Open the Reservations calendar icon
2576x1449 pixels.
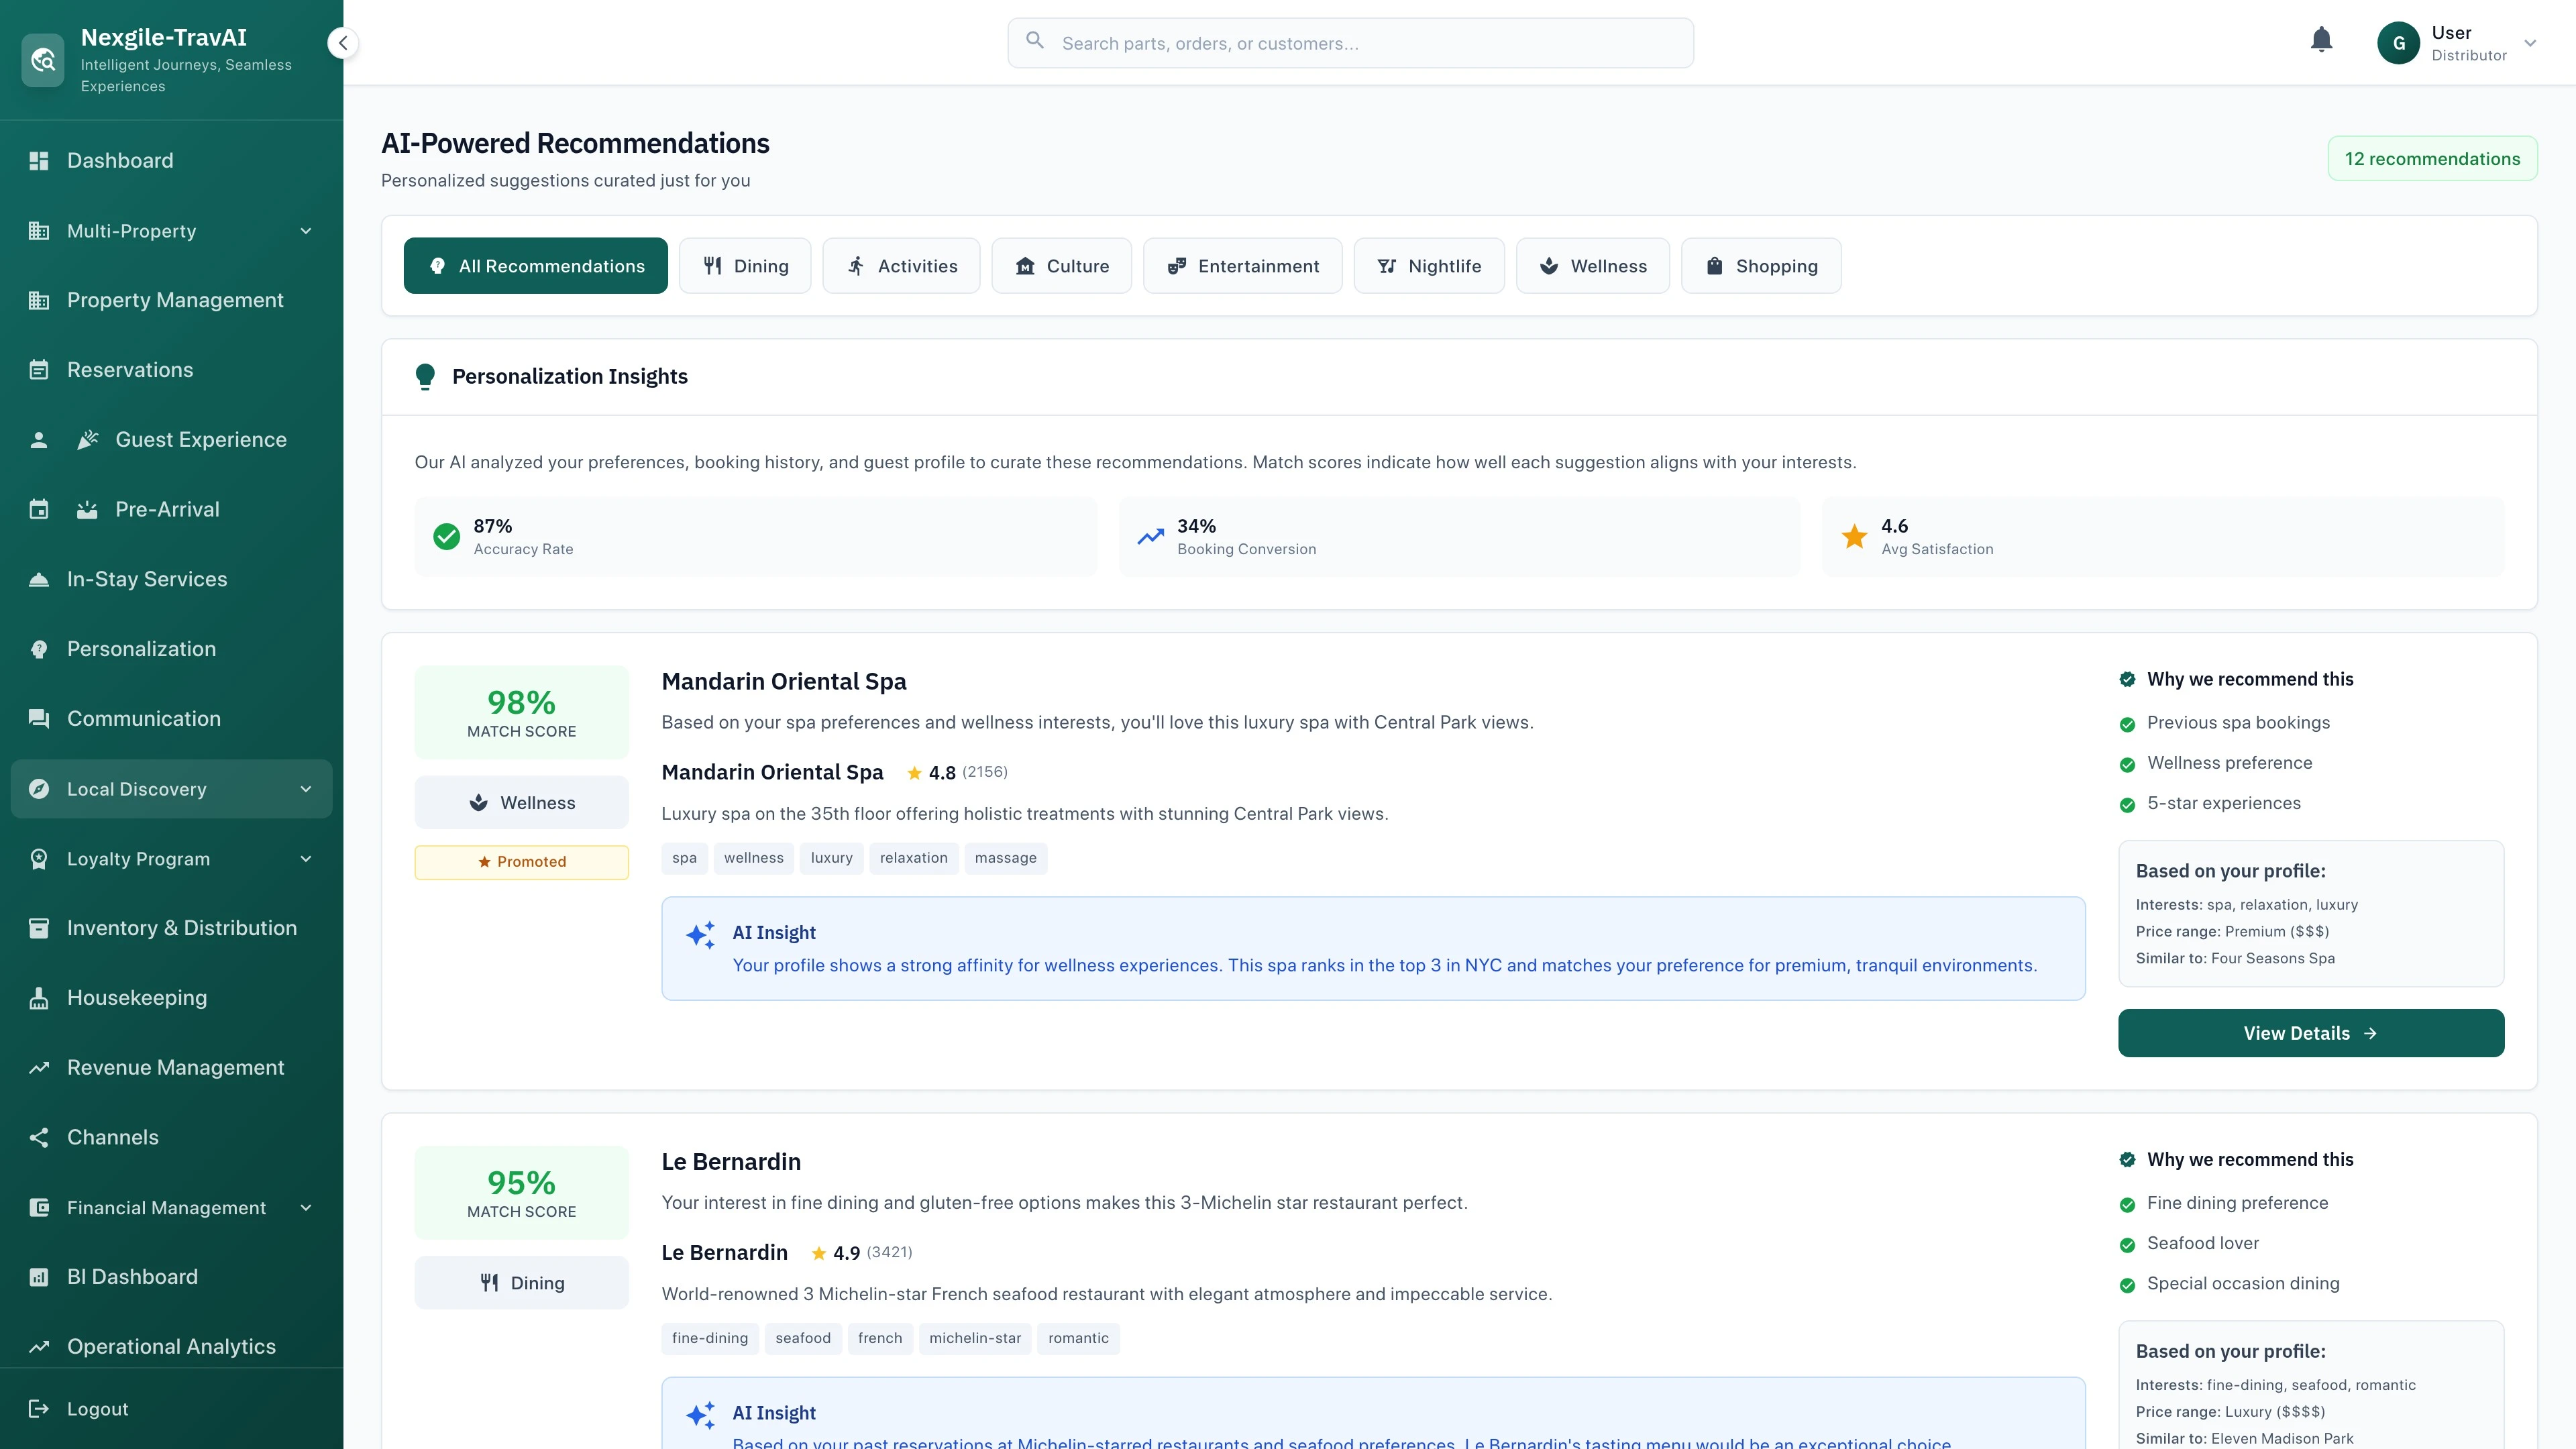pyautogui.click(x=39, y=370)
